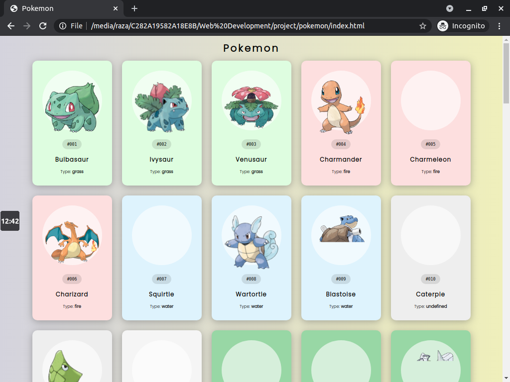
Task: Click the Wartortle name
Action: [251, 294]
